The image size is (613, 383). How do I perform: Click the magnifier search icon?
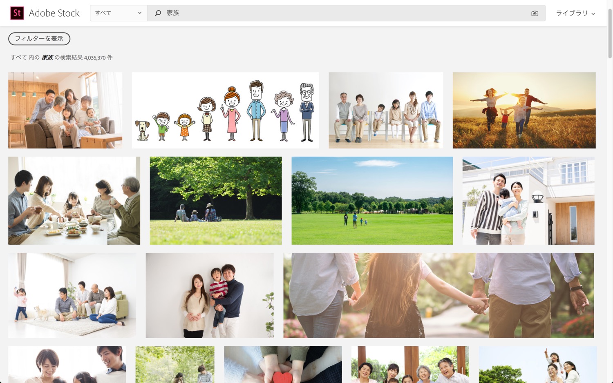(158, 13)
